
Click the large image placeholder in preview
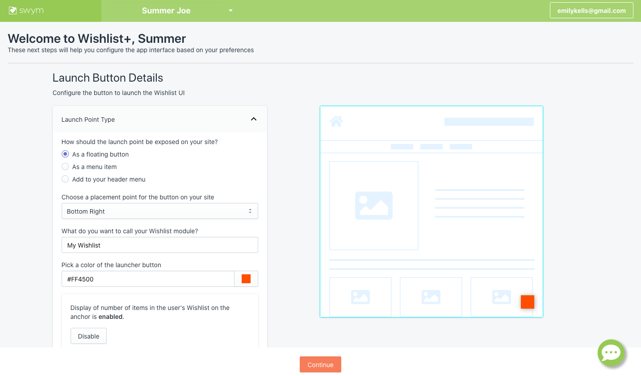coord(373,206)
